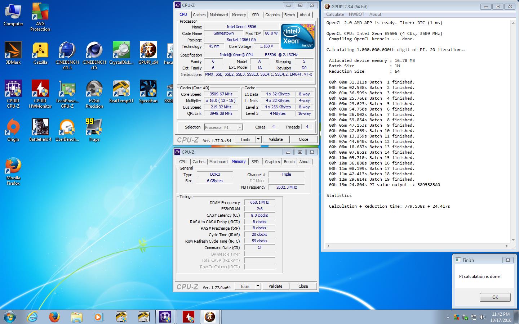The width and height of the screenshot is (519, 324).
Task: Click the Safely Remove Hardware tray icon
Action: coord(465,317)
